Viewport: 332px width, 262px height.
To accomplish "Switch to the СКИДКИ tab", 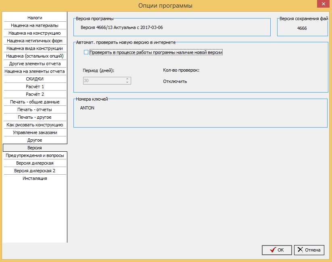I will pos(35,79).
